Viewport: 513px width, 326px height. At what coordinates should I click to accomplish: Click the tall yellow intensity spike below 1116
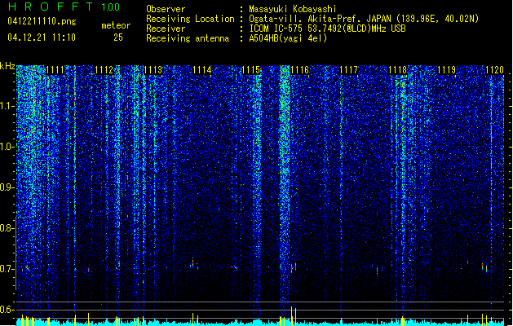click(x=291, y=316)
